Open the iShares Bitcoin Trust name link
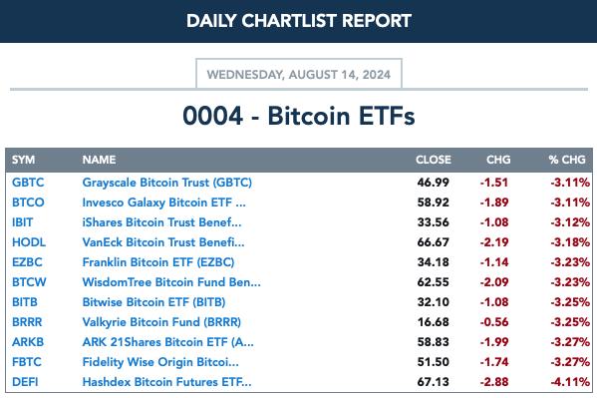Viewport: 597px width, 398px height. click(x=161, y=222)
